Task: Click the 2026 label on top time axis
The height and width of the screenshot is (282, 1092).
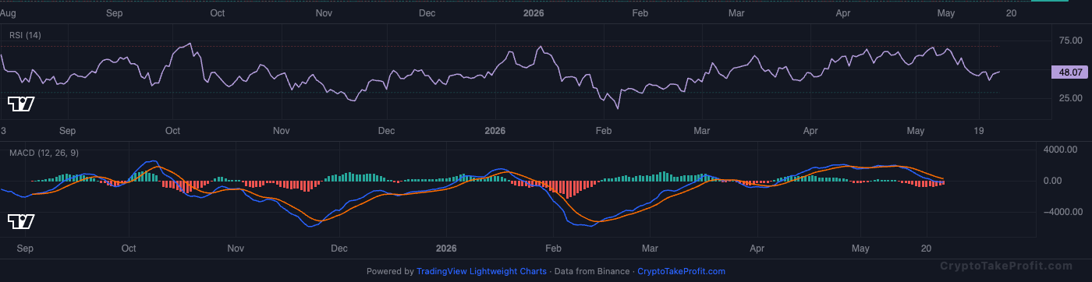Action: pyautogui.click(x=534, y=13)
